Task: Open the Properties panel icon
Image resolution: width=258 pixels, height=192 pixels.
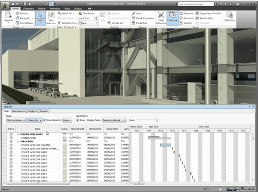Action: click(134, 23)
